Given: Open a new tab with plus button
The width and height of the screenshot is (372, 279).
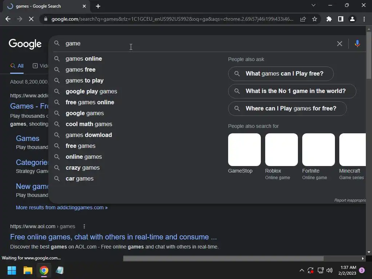Looking at the screenshot, I should 98,6.
